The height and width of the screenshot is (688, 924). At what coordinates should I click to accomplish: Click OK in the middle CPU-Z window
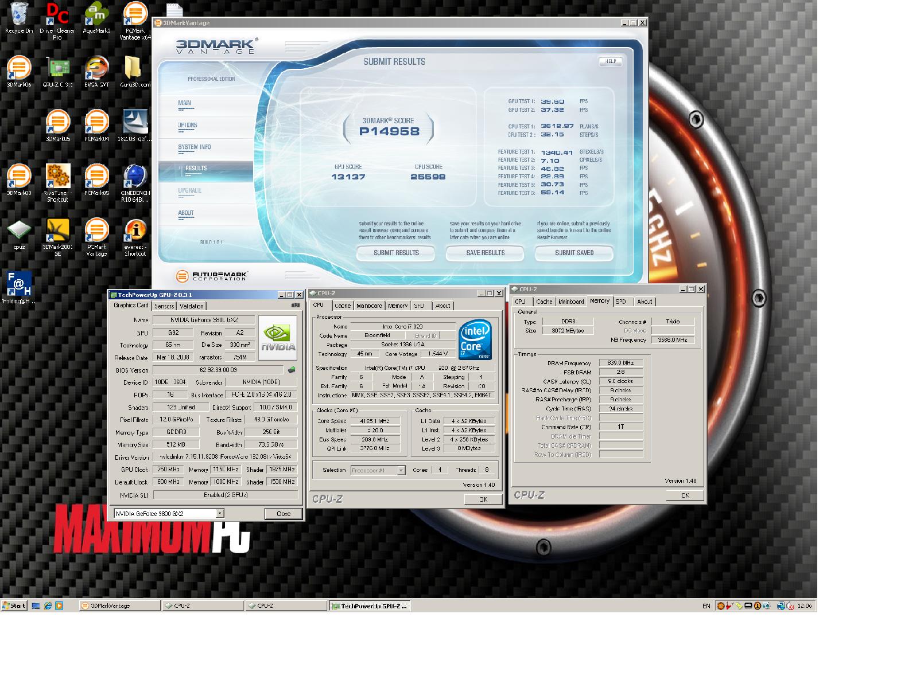coord(483,499)
